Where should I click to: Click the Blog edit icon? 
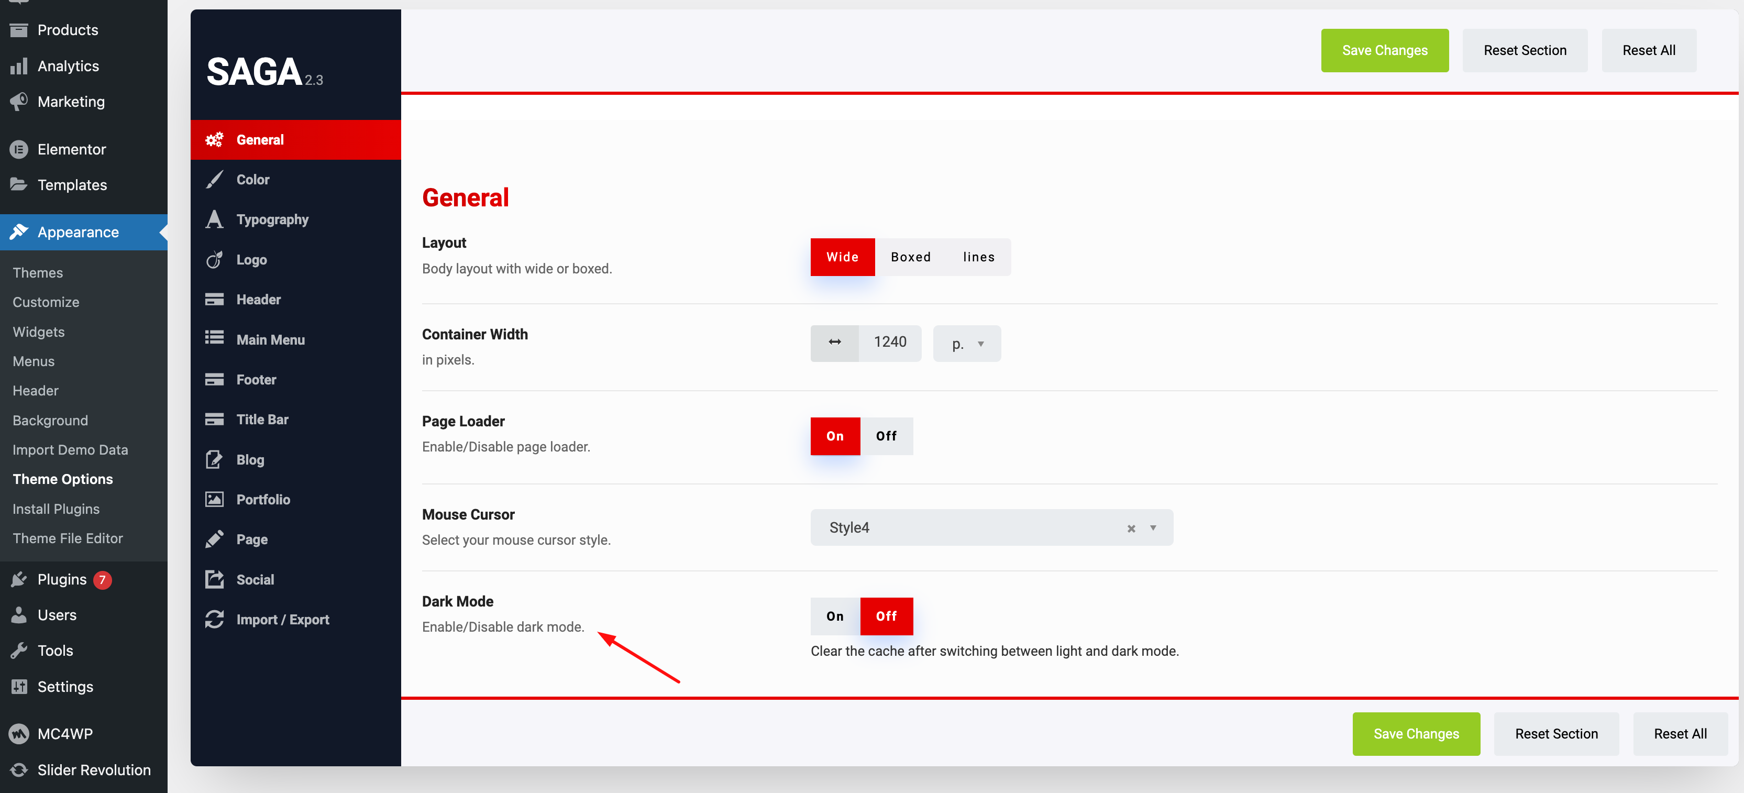click(x=214, y=459)
